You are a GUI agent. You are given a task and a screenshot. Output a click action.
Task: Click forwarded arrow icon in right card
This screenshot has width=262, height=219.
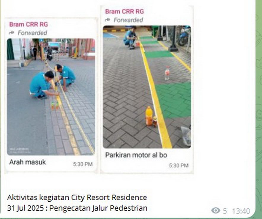[108, 20]
